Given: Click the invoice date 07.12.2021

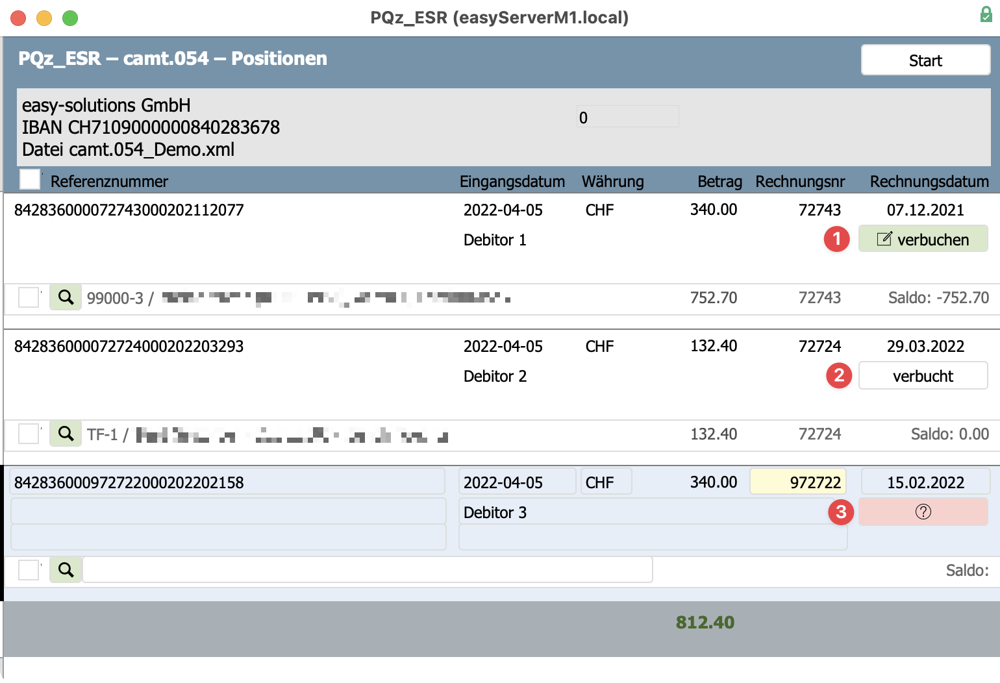Looking at the screenshot, I should point(925,210).
